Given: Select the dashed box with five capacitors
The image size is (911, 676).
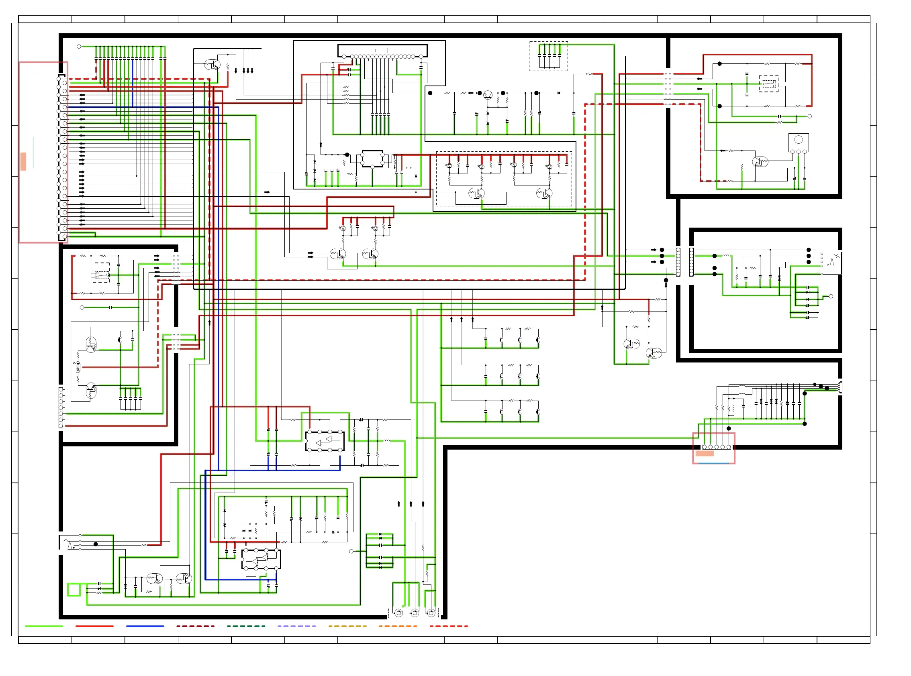Looking at the screenshot, I should 548,56.
